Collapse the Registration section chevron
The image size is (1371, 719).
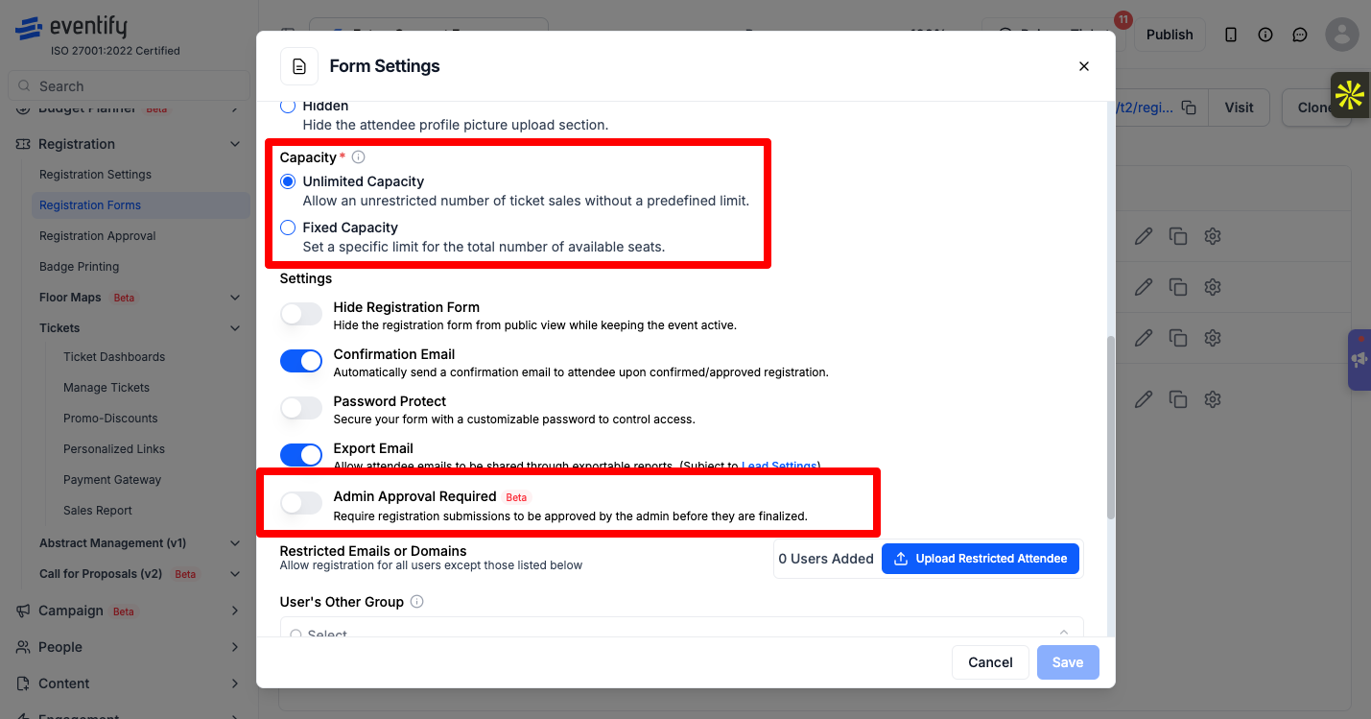235,144
